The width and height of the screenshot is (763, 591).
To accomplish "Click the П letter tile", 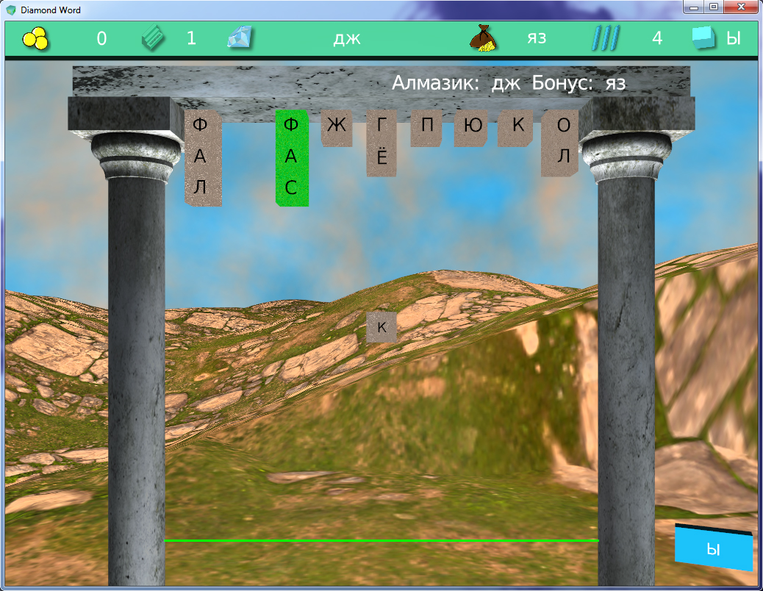I will (x=426, y=127).
